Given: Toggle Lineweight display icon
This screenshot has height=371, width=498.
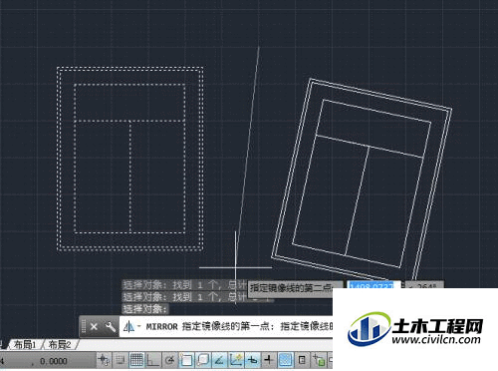Looking at the screenshot, I should pyautogui.click(x=269, y=360).
